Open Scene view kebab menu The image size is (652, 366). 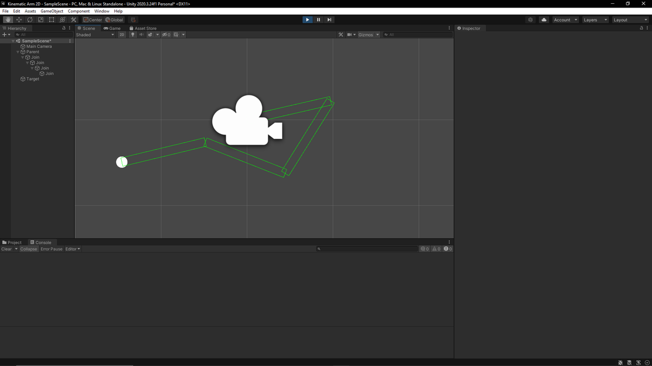(x=449, y=28)
